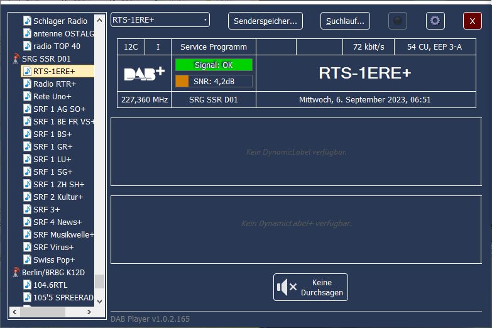Image resolution: width=492 pixels, height=328 pixels.
Task: Click the music note icon beside Rete Uno+
Action: 27,96
